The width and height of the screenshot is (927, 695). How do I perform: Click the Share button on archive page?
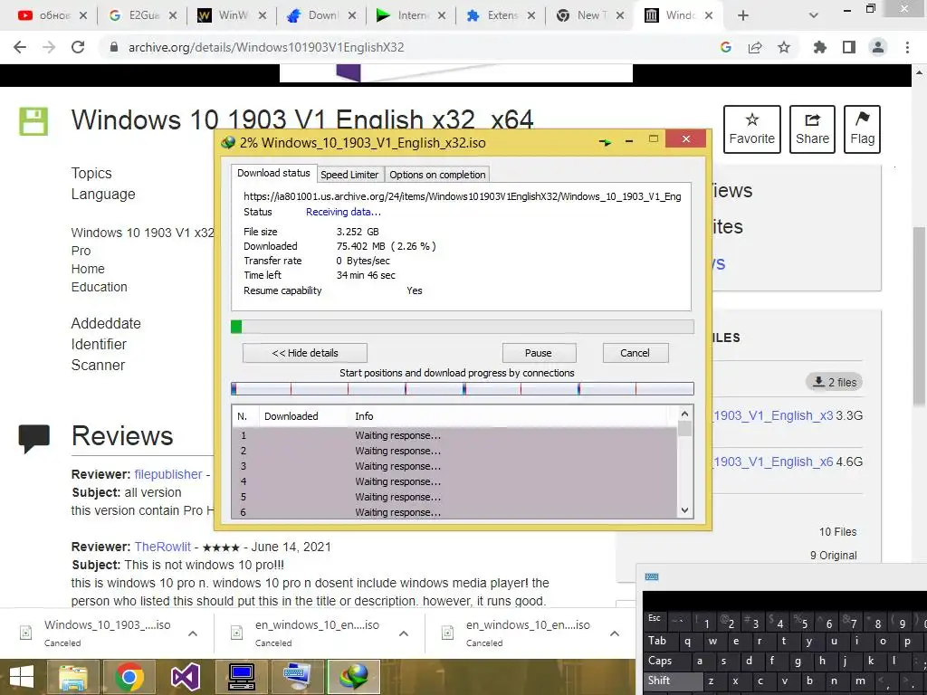click(x=812, y=129)
